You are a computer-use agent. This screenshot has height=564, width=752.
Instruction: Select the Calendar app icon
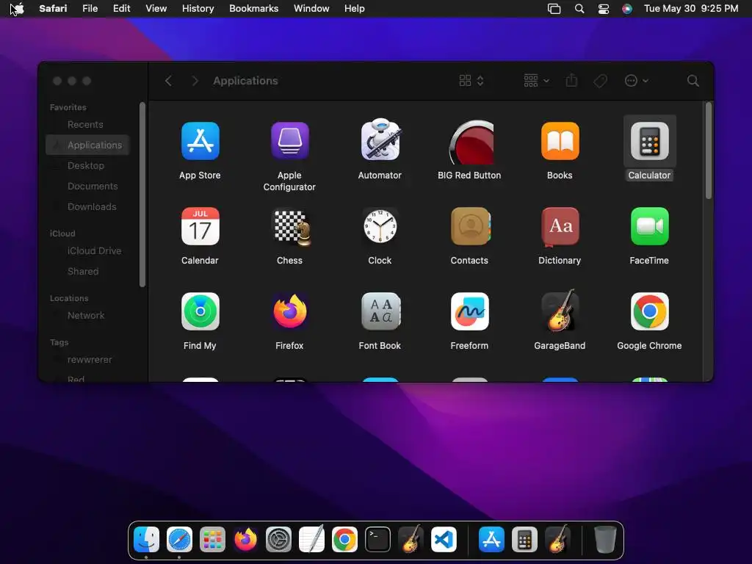(x=200, y=226)
